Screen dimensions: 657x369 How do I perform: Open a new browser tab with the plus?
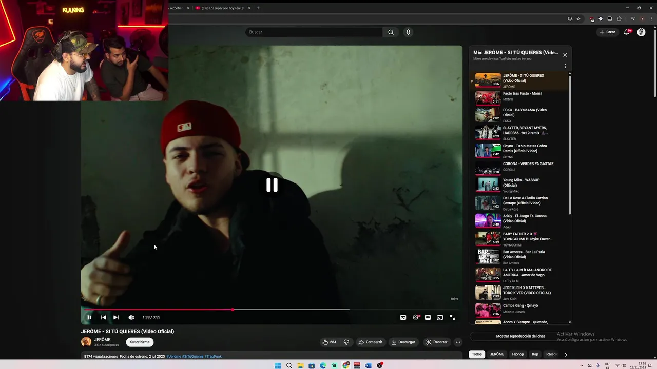[258, 8]
